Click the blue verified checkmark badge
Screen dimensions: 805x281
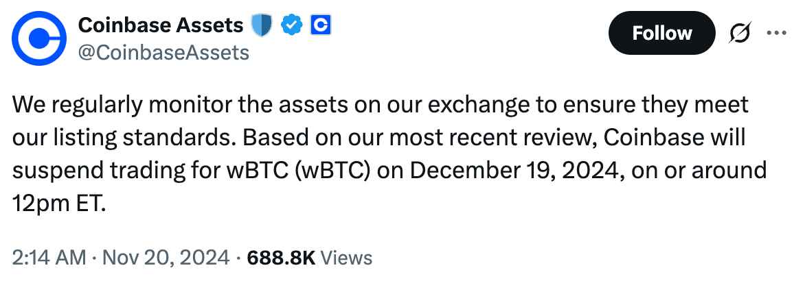coord(292,25)
